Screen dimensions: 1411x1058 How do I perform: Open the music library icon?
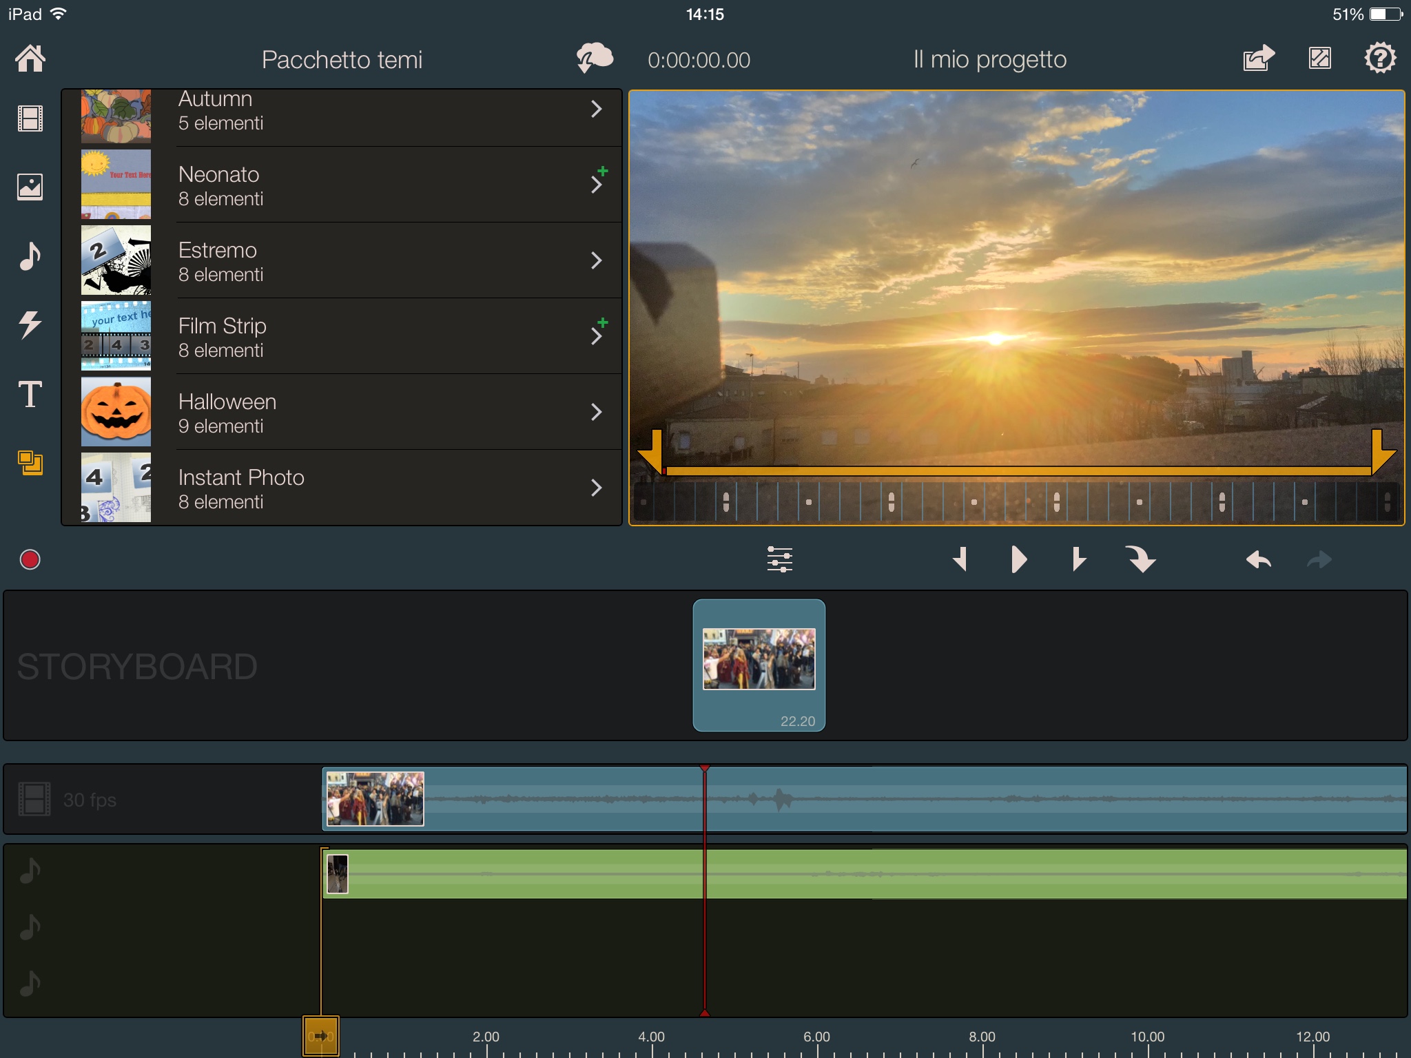coord(30,256)
